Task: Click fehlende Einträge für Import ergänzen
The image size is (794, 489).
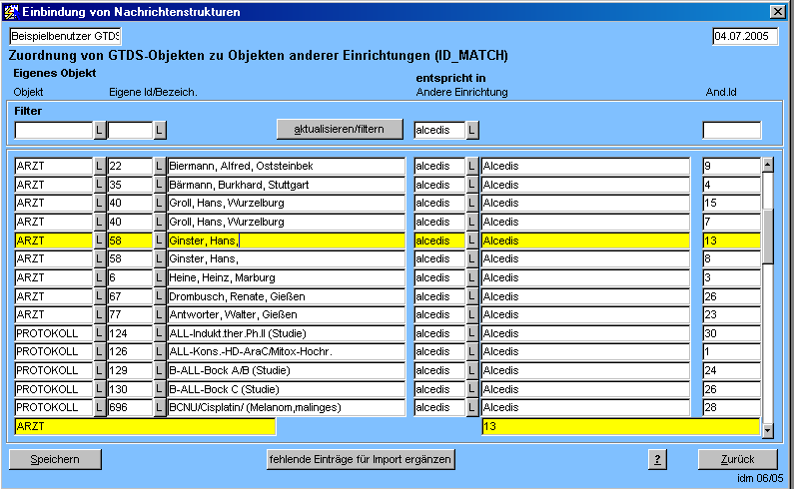Action: tap(361, 459)
